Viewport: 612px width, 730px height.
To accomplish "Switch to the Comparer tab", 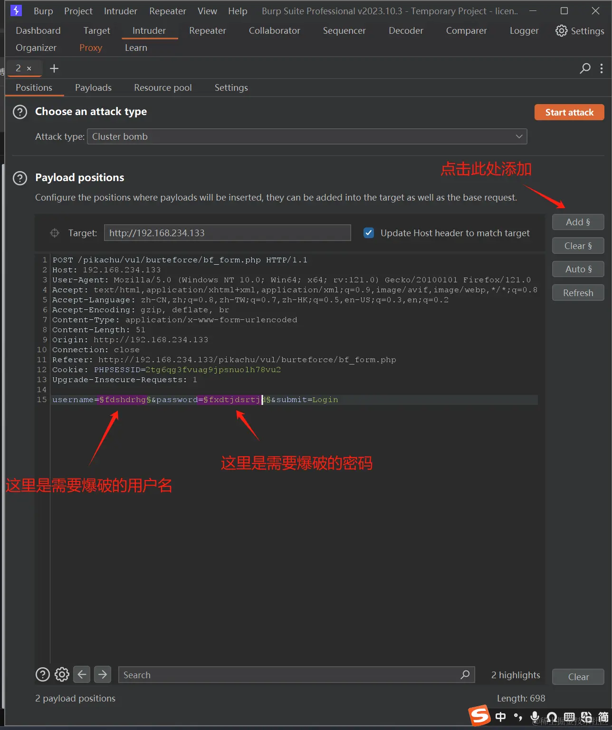I will [x=467, y=31].
